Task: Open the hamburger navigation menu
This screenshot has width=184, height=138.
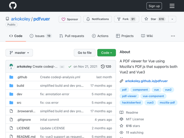Action: tap(172, 6)
